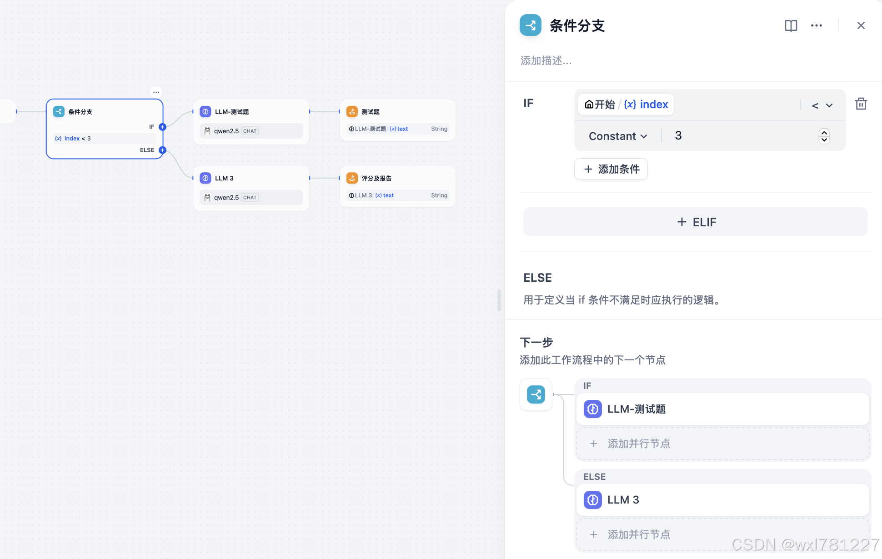Open the three-dot more options menu in panel header

(816, 26)
